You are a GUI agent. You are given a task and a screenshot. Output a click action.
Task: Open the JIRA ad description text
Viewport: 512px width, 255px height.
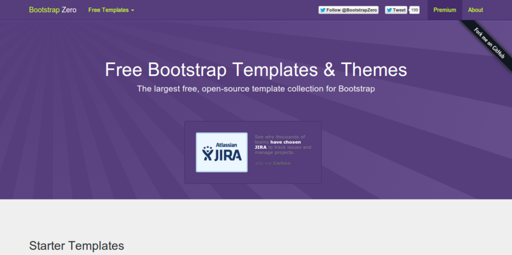coord(283,144)
